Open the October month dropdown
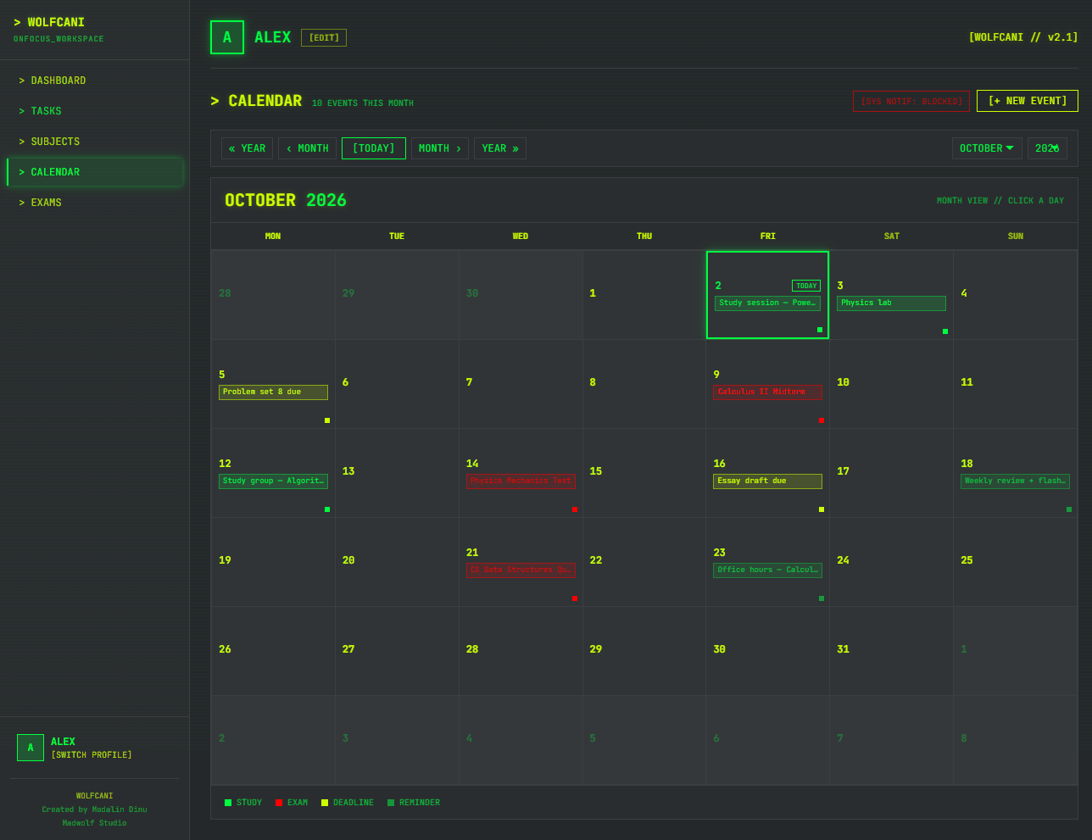Screen dimensions: 1092x840 (987, 148)
